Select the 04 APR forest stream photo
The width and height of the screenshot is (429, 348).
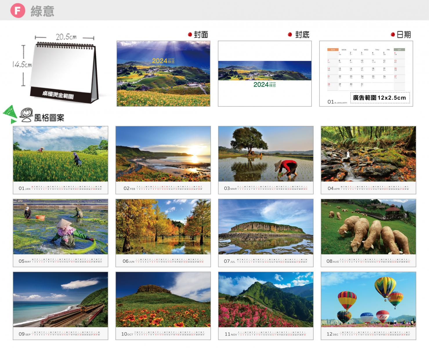(368, 154)
